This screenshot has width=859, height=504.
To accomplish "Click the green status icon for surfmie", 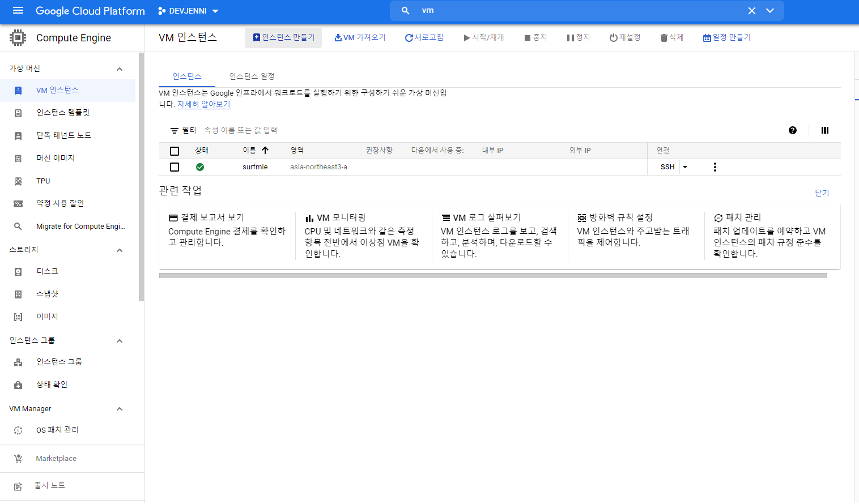I will pyautogui.click(x=200, y=167).
